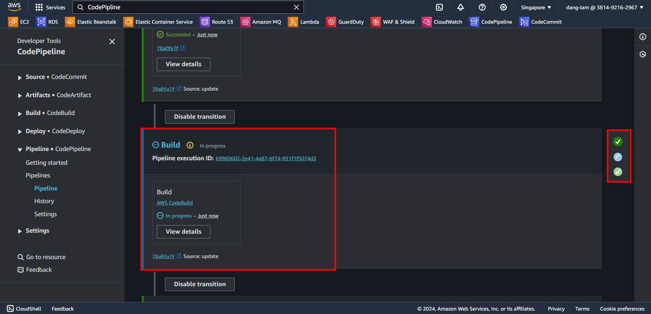Screen dimensions: 651x314
Task: Jump to first stage green check indicator
Action: 618,141
